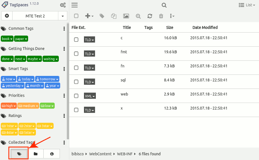The image size is (259, 160).
Task: Select the 3star rating tag
Action: 45,126
